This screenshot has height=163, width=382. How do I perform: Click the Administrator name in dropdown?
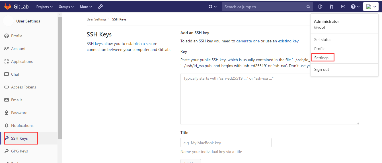click(x=326, y=21)
